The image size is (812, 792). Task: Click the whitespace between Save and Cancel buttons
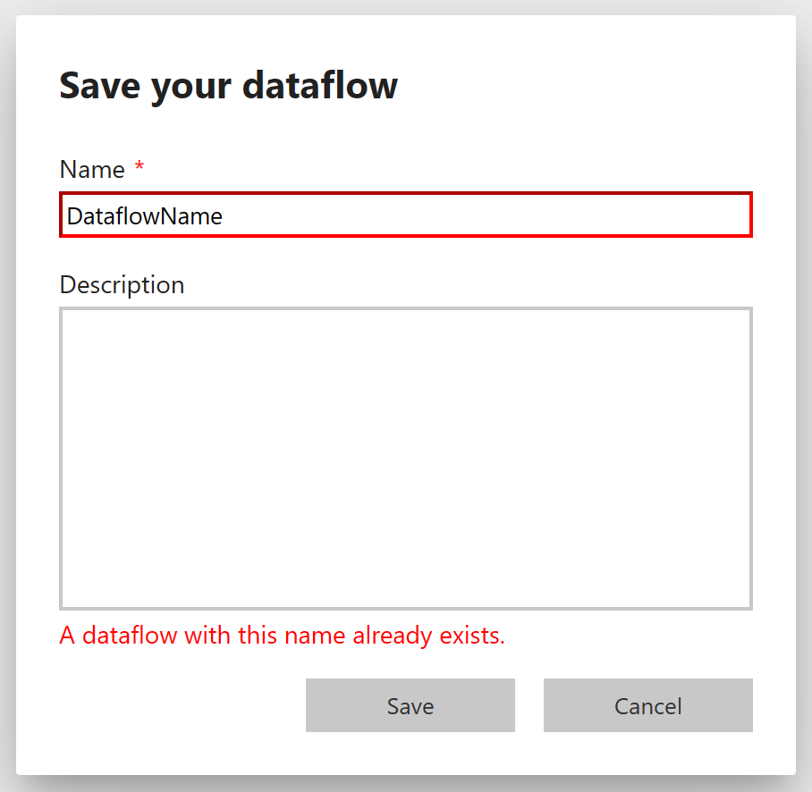click(x=529, y=705)
